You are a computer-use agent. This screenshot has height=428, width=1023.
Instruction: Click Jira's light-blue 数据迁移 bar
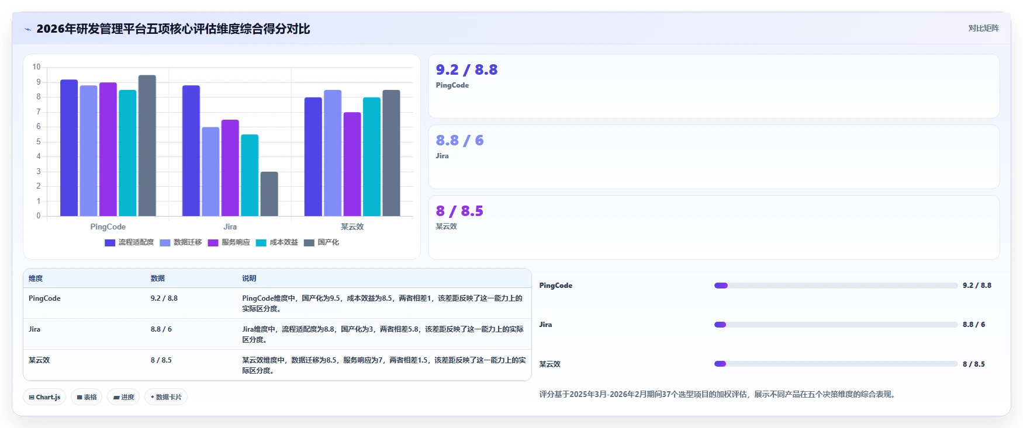pos(210,172)
